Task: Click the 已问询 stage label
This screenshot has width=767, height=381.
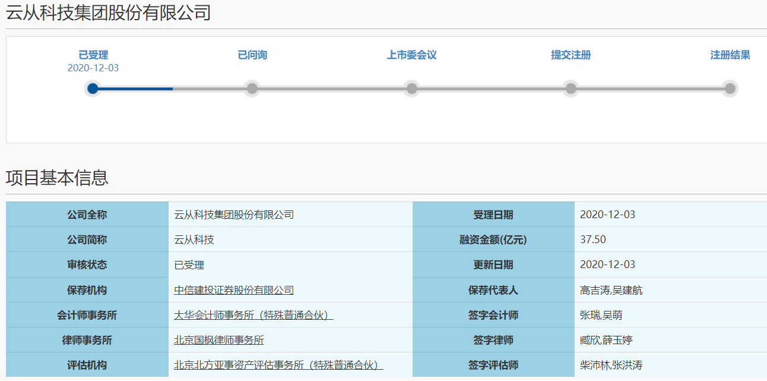Action: (252, 55)
